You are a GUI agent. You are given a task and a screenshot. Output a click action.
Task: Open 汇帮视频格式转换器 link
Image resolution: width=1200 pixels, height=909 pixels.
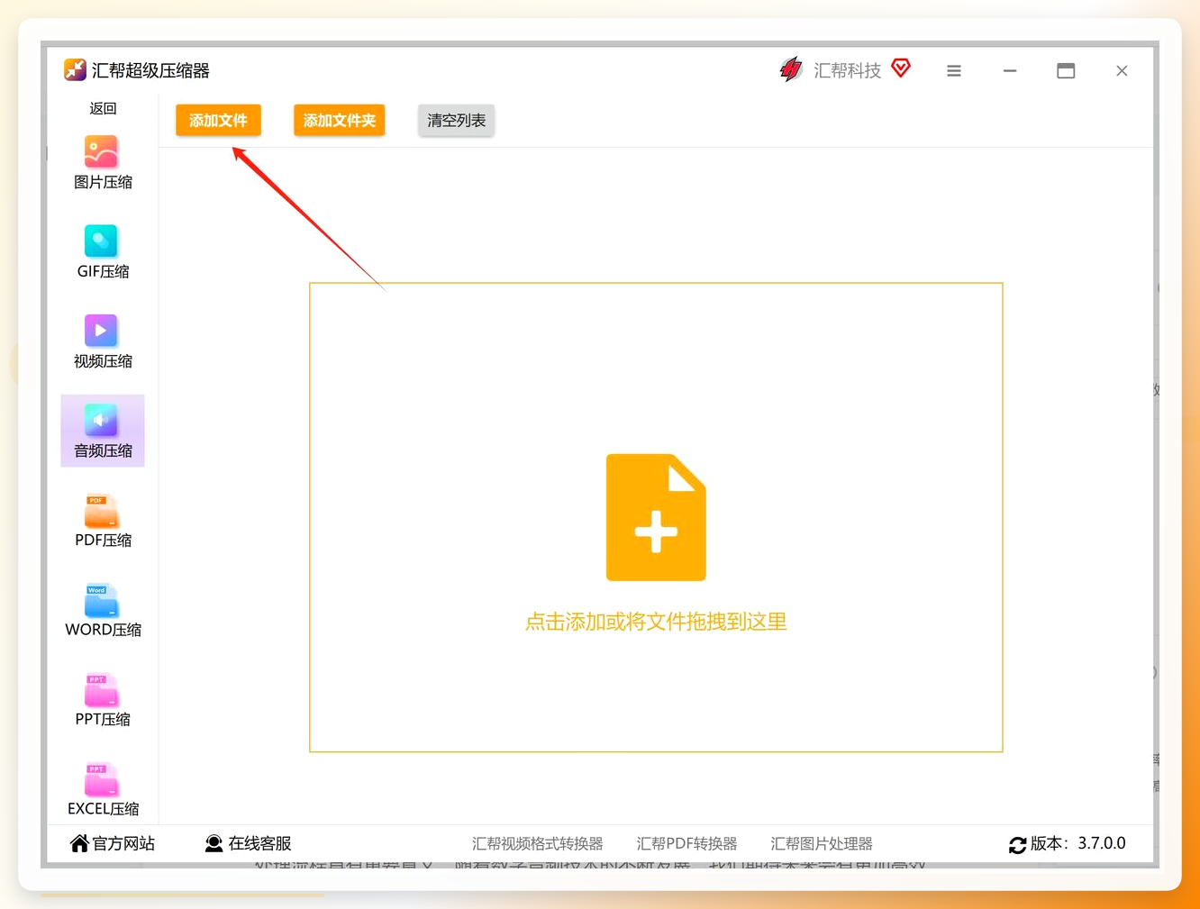click(x=538, y=843)
